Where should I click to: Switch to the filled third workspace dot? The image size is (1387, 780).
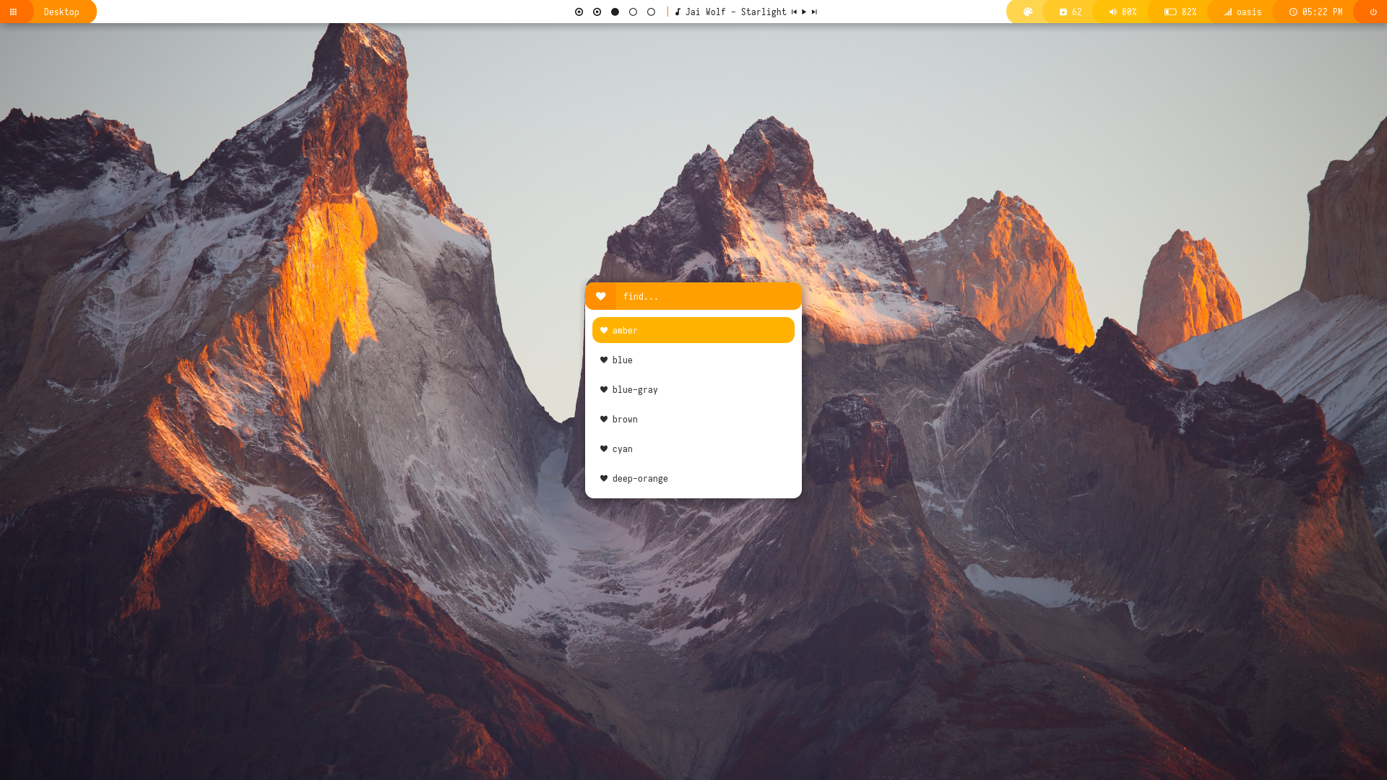[x=615, y=12]
